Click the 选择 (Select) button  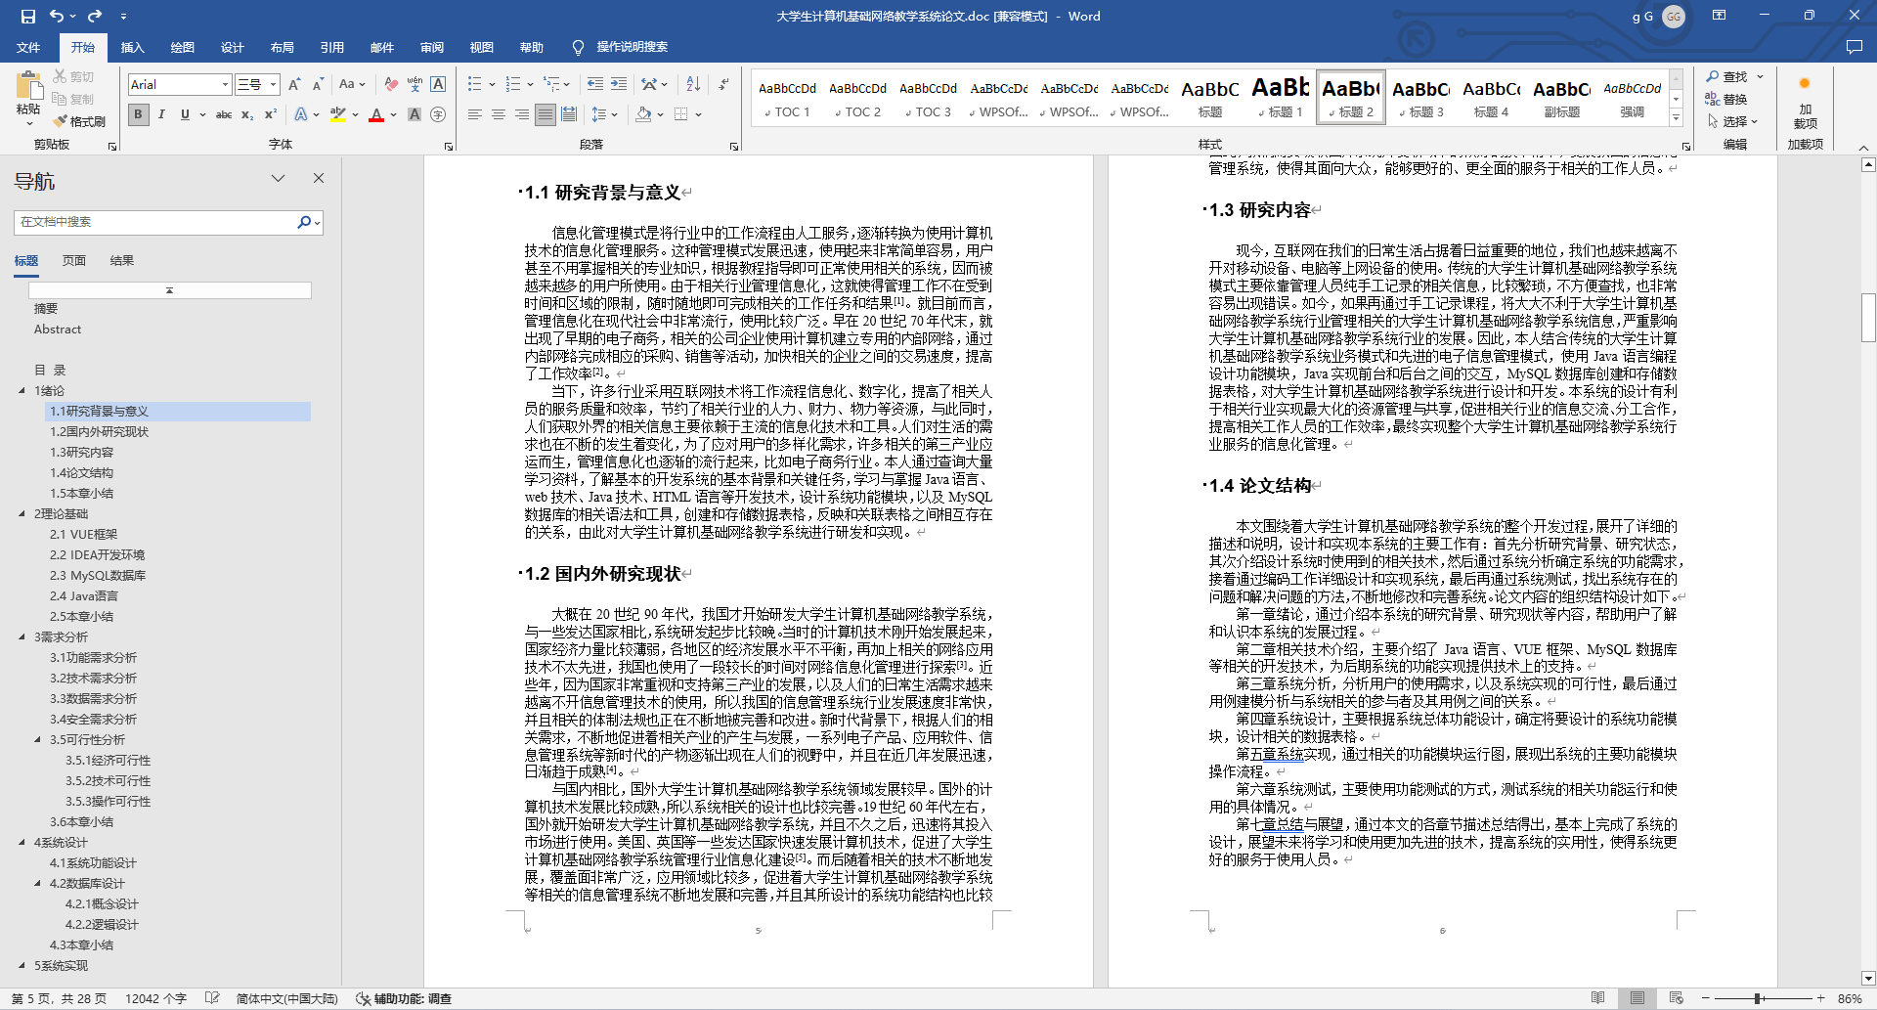(1732, 121)
